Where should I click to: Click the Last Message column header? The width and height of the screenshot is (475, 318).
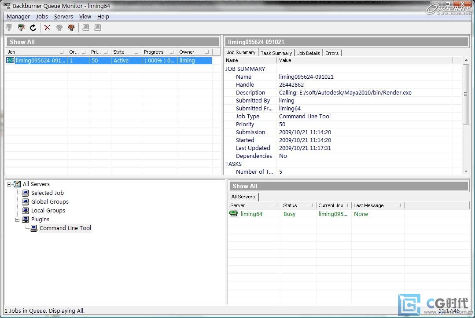(x=377, y=205)
